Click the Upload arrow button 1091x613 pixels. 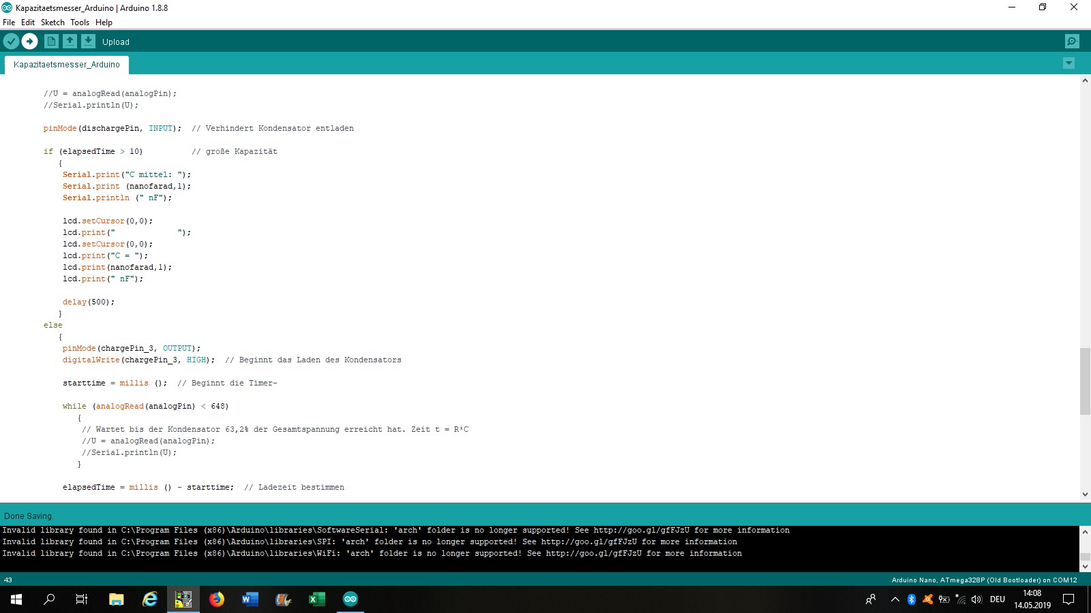tap(29, 42)
